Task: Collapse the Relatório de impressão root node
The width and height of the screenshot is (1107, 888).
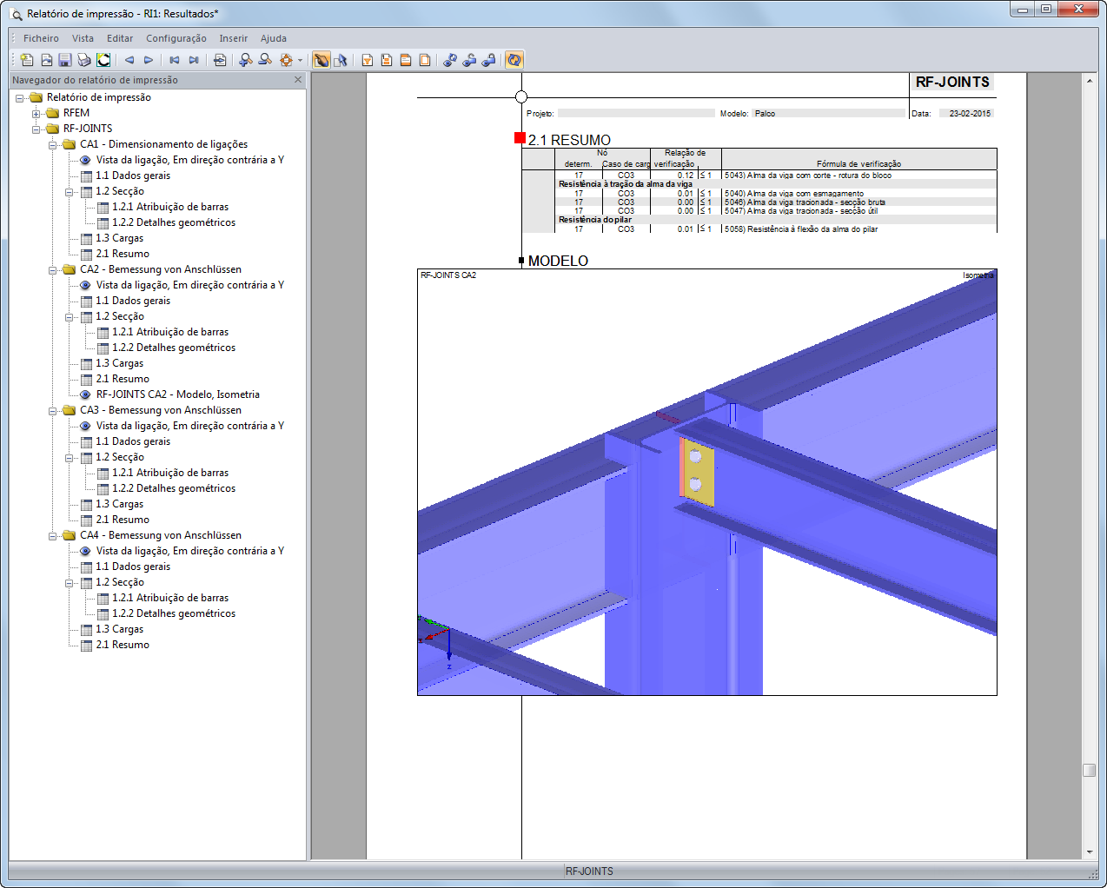Action: [19, 98]
